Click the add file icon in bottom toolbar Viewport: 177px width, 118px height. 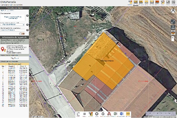(x=78, y=114)
